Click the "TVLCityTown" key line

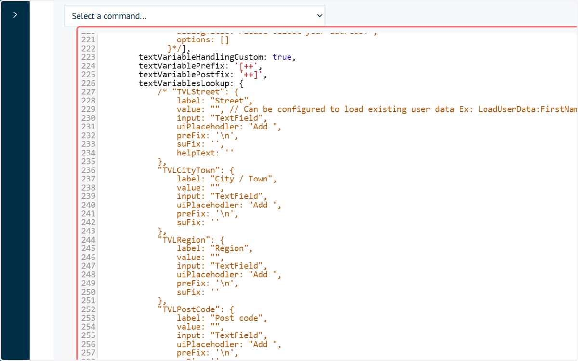click(x=196, y=170)
